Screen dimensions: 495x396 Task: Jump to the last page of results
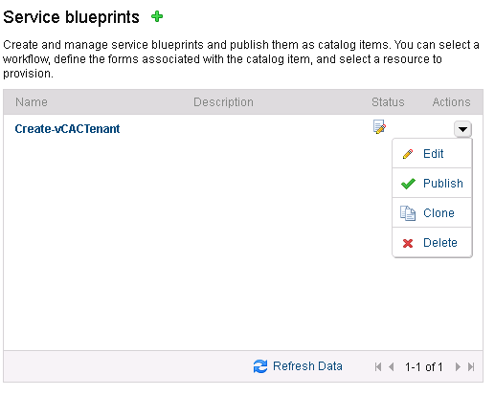471,366
